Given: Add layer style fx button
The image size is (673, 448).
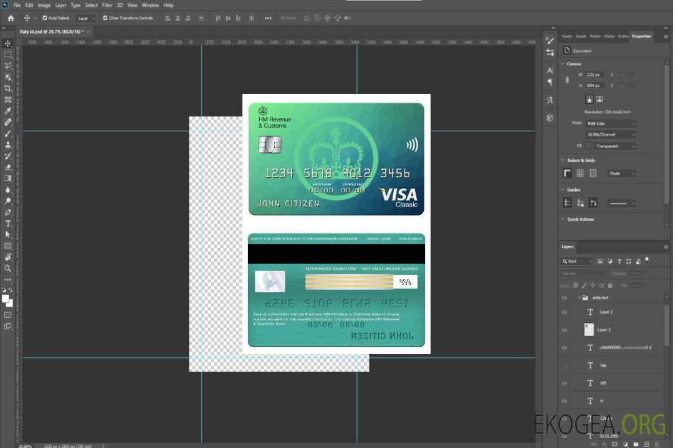Looking at the screenshot, I should click(x=604, y=444).
